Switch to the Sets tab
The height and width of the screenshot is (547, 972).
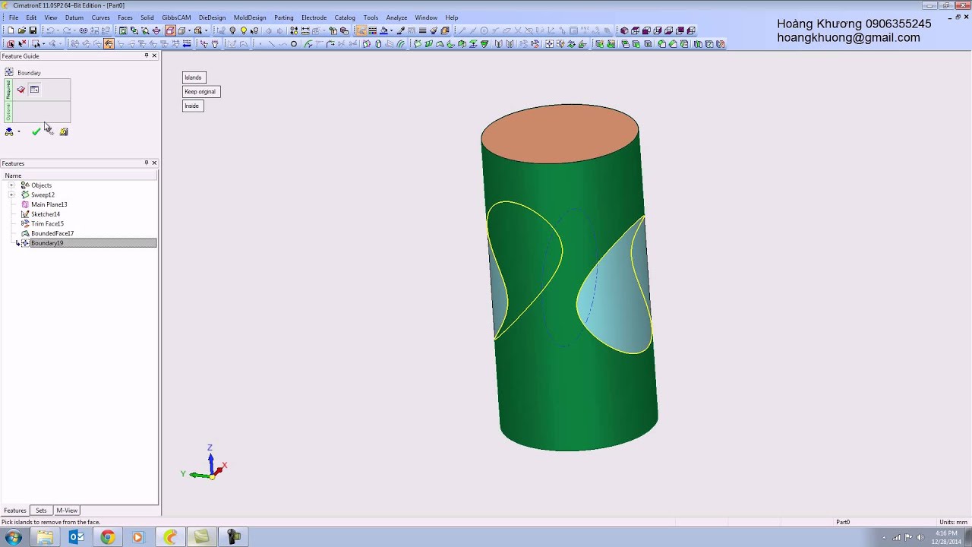[x=41, y=511]
